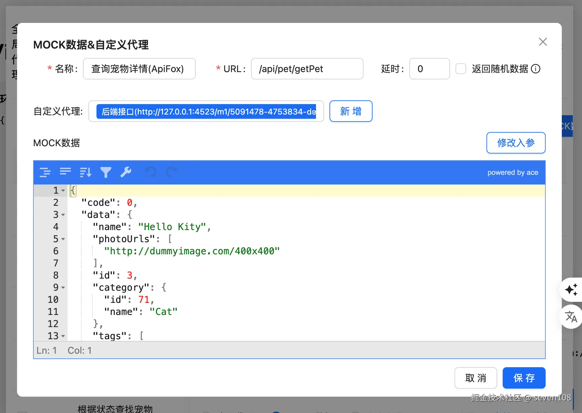This screenshot has width=582, height=413.
Task: Enable the 返回随机数据 checkbox
Action: tap(461, 69)
